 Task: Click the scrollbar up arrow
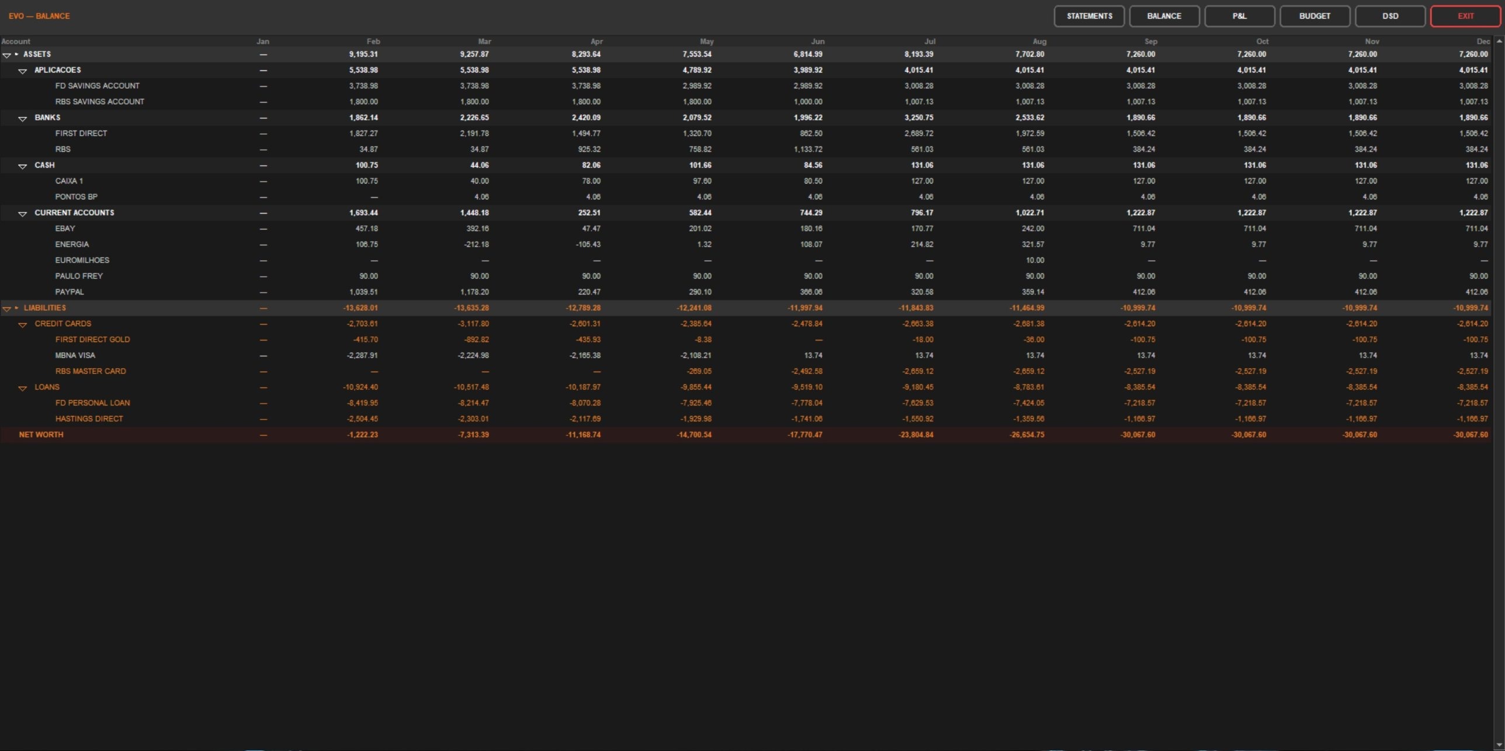coord(1499,41)
